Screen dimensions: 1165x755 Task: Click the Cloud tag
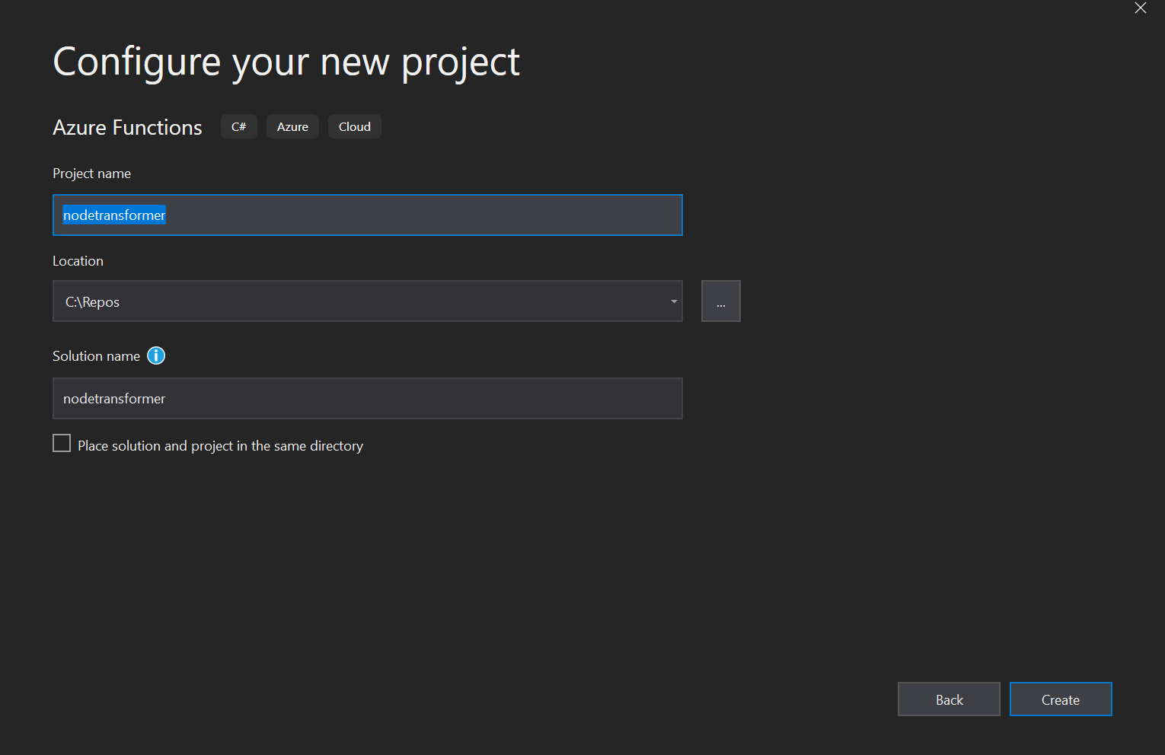[x=355, y=126]
